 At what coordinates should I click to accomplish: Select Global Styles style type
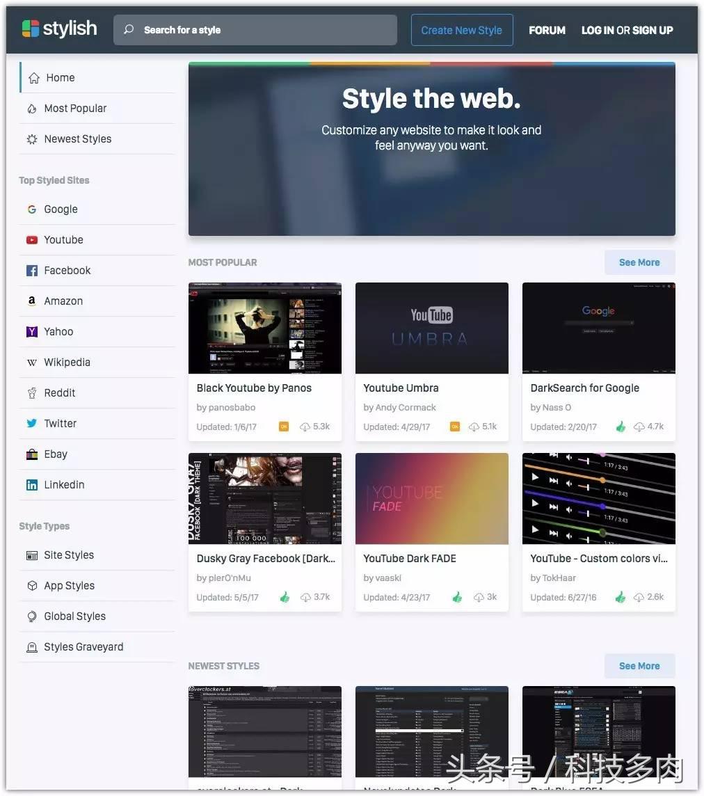(x=74, y=616)
